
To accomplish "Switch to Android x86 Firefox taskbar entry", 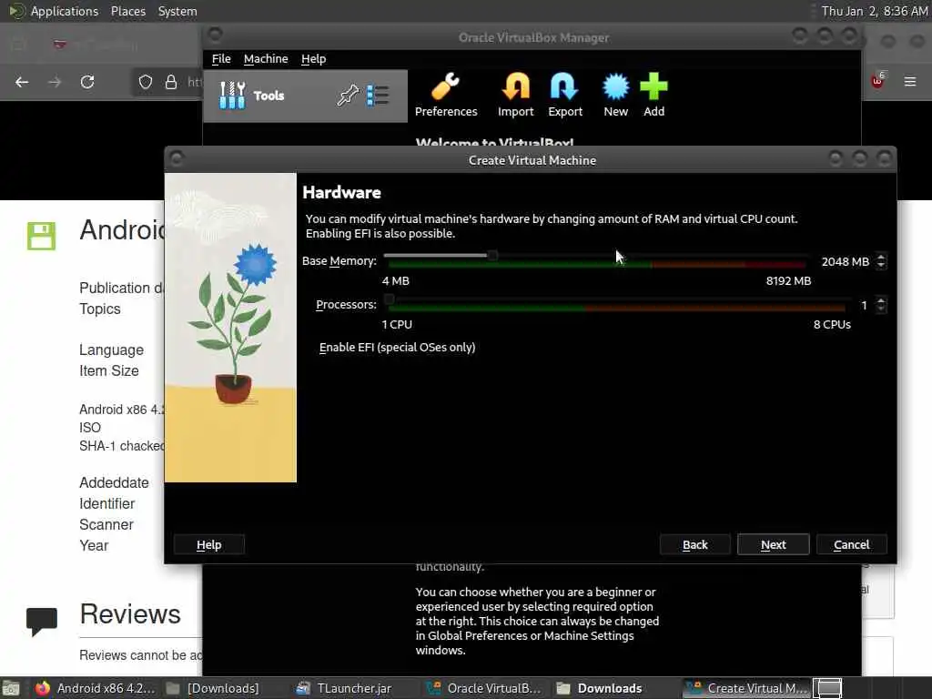I will [x=95, y=688].
